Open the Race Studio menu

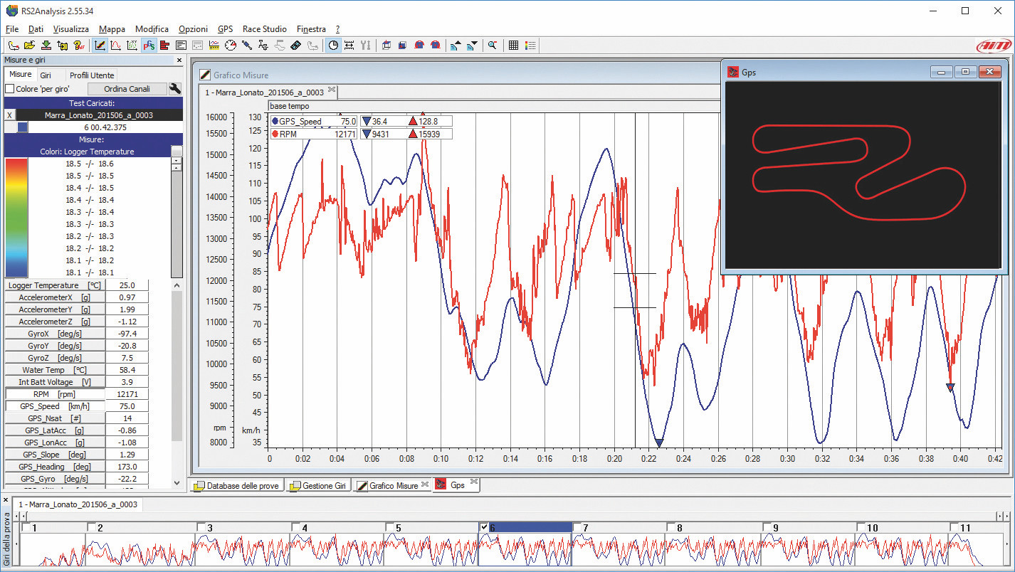click(264, 29)
